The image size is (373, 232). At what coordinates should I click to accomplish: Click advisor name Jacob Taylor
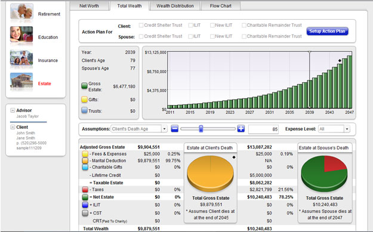27,116
